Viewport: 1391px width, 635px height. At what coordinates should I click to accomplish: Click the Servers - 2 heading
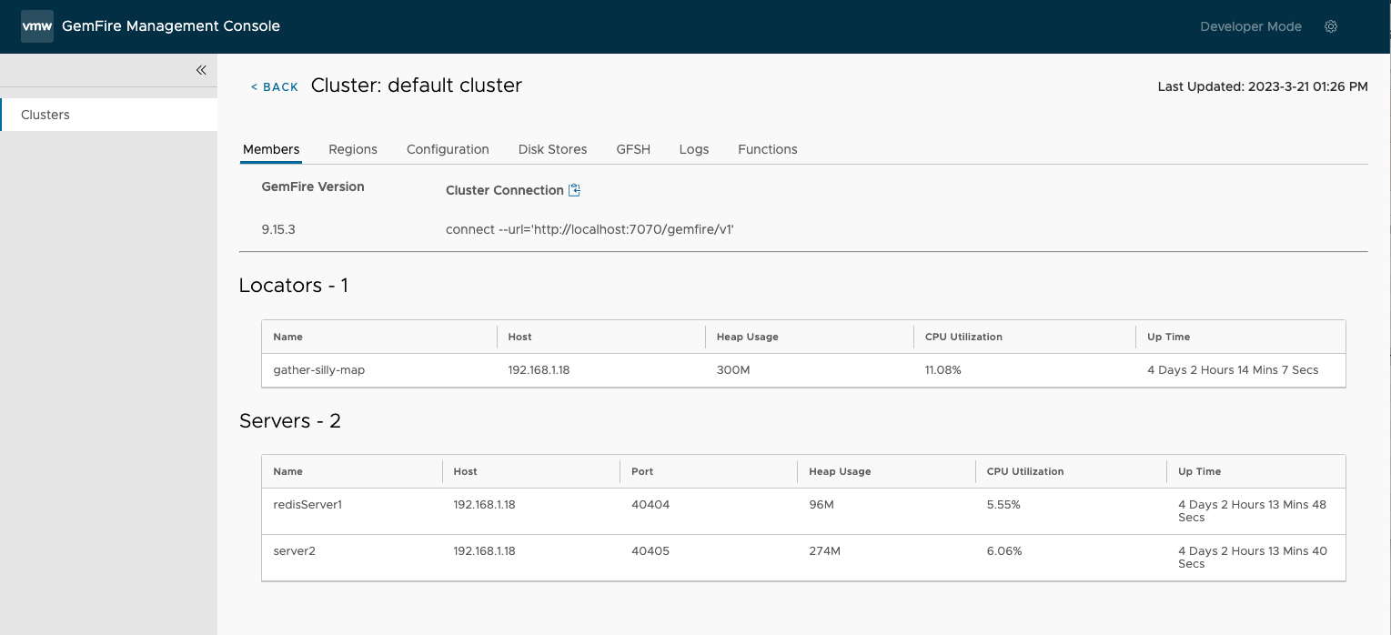tap(290, 420)
